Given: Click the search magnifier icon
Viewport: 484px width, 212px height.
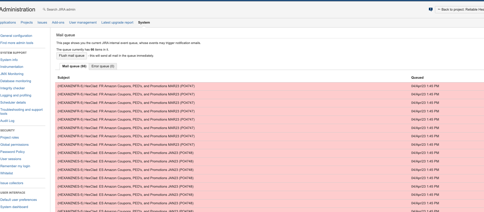Looking at the screenshot, I should [x=44, y=9].
